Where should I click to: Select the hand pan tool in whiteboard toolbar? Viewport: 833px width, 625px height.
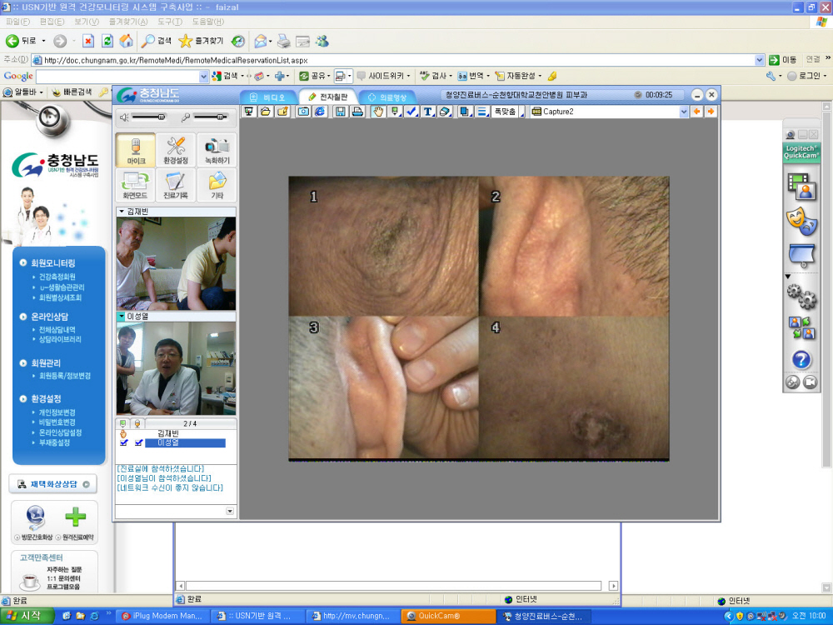tap(377, 112)
